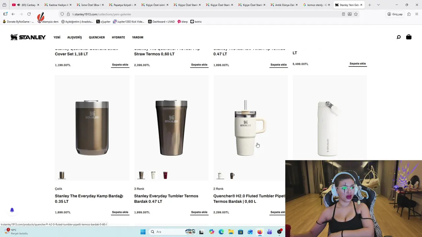Open the search magnifier icon in Stanley header
The width and height of the screenshot is (422, 237).
click(x=399, y=37)
